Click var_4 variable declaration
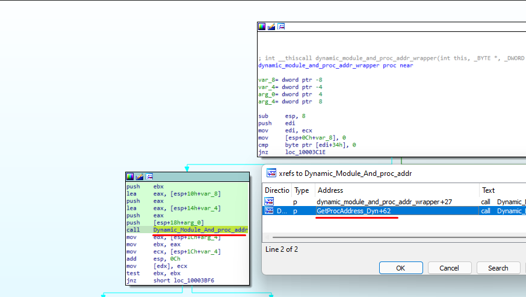The height and width of the screenshot is (297, 526). point(290,87)
